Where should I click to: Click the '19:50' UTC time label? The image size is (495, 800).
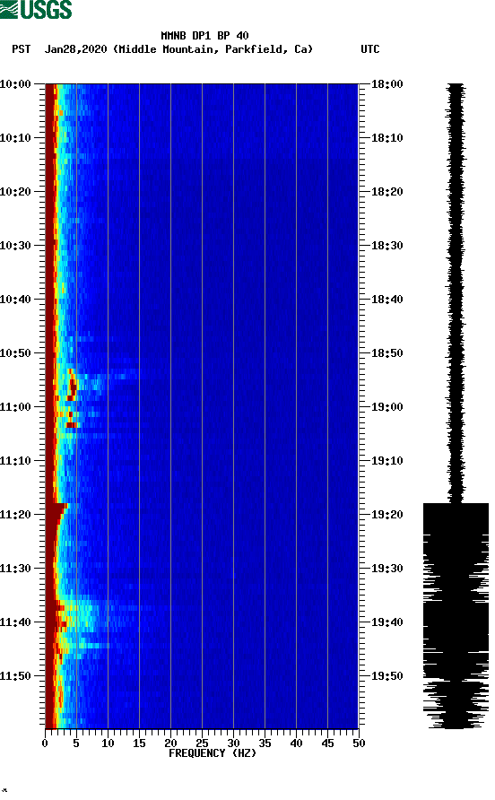387,676
